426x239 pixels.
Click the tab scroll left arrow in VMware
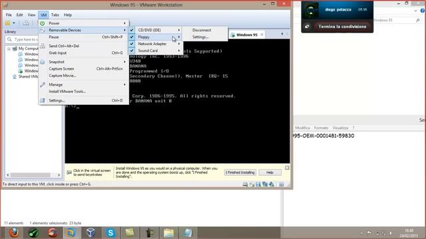tap(282, 34)
